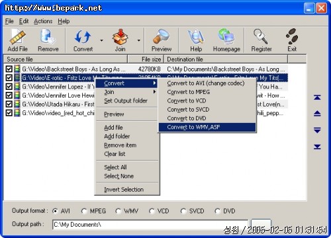Screen dimensions: 331x238
Task: Choose Preview in context menu
Action: point(126,114)
